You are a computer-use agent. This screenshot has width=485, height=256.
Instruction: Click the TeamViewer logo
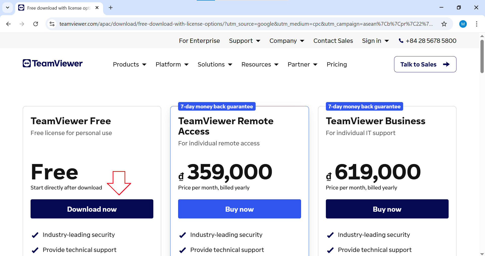[x=53, y=63]
